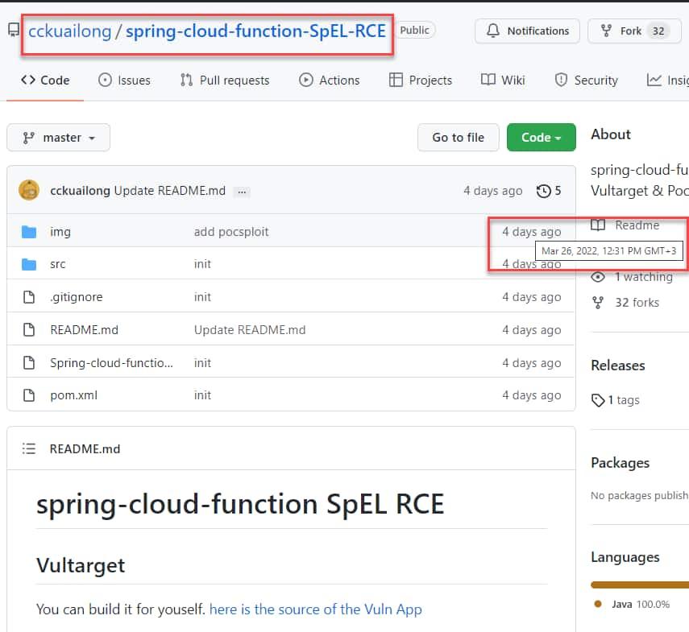This screenshot has width=689, height=632.
Task: Click the Readme book icon in About
Action: click(598, 225)
